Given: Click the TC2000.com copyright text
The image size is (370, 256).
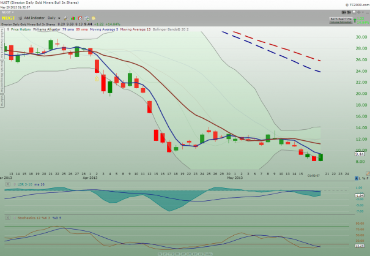Looking at the screenshot, I should 358,5.
